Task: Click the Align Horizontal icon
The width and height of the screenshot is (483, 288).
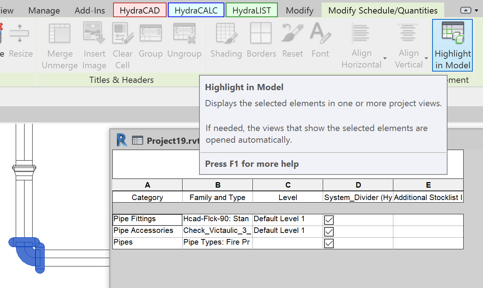Action: (x=361, y=33)
